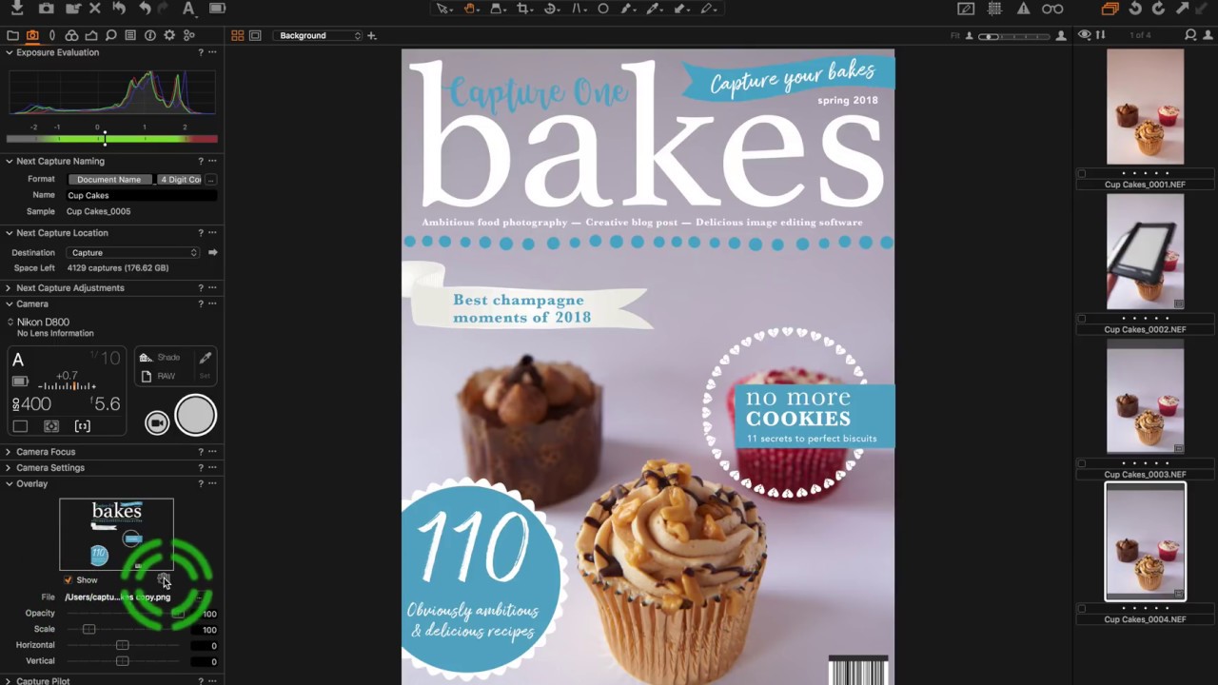
Task: Adjust the overlay Scale slider
Action: click(122, 629)
